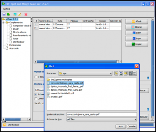Click the Abrir button in dialog
This screenshot has width=156, height=132.
[x=121, y=126]
